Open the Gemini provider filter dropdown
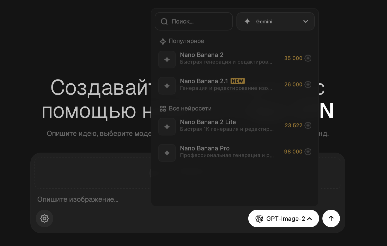Image resolution: width=387 pixels, height=246 pixels. [276, 21]
